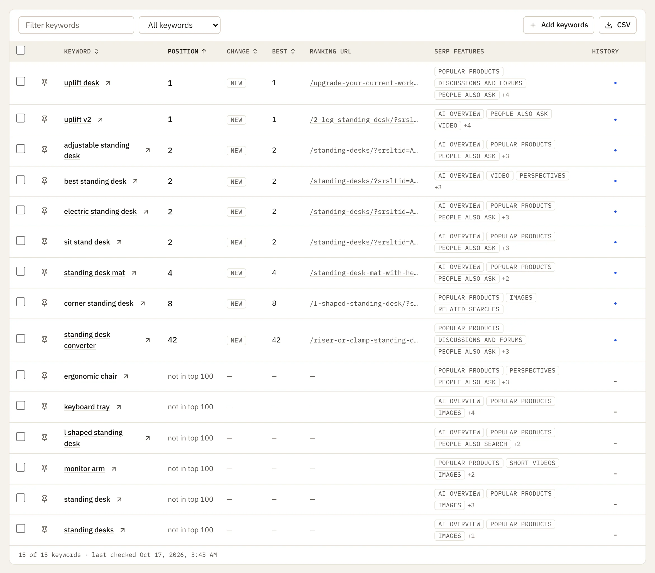Sort by Position column
Image resolution: width=655 pixels, height=573 pixels.
click(x=187, y=51)
